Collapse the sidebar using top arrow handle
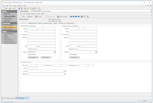 (x=18, y=11)
